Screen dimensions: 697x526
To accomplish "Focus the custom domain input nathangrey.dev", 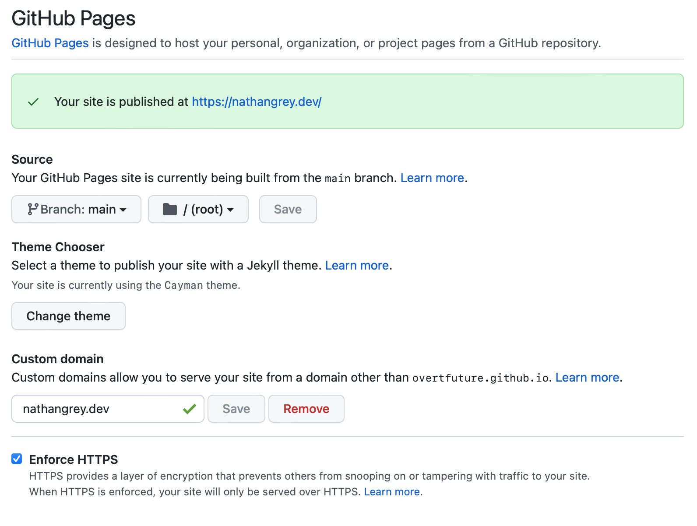I will [108, 409].
